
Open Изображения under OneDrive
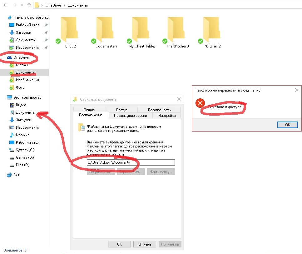point(27,80)
